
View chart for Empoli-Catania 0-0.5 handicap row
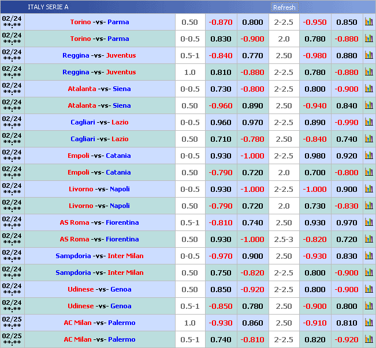point(368,156)
